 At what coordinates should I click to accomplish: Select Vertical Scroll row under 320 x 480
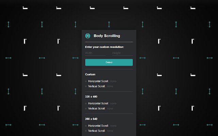pos(99,108)
